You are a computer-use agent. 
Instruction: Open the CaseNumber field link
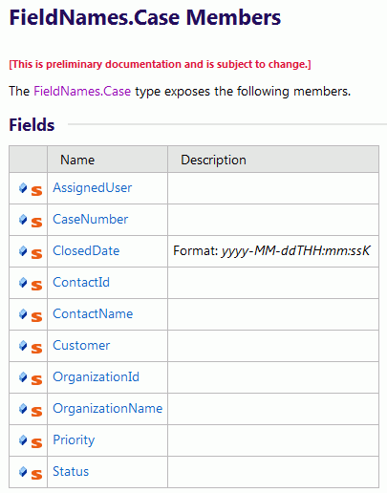pos(91,219)
